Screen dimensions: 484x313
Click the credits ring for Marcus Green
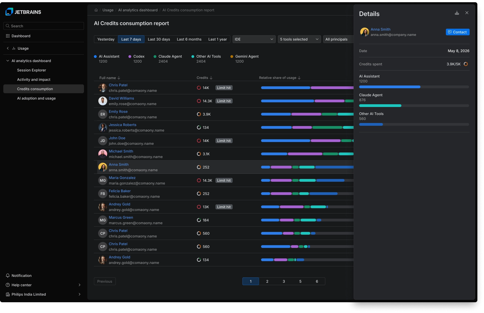click(199, 220)
